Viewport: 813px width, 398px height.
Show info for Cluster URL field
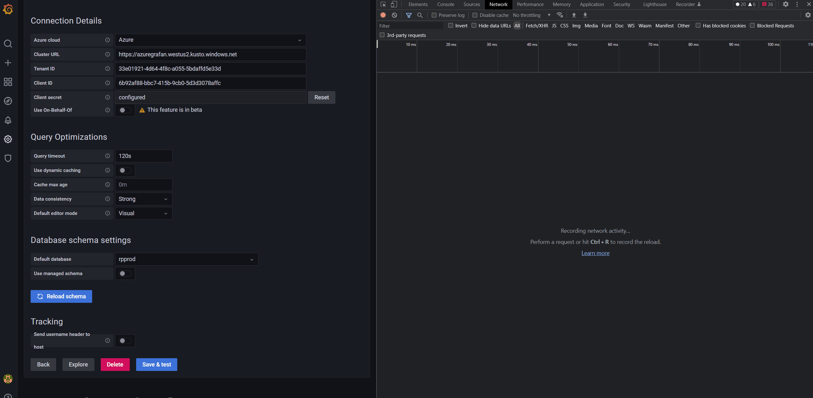(107, 54)
